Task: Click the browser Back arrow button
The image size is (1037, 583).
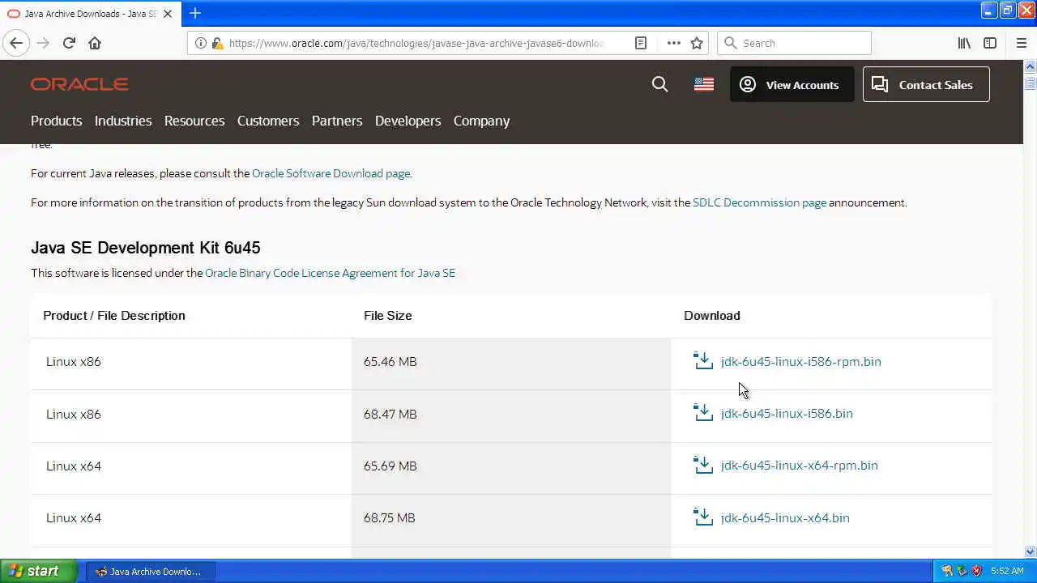Action: 16,43
